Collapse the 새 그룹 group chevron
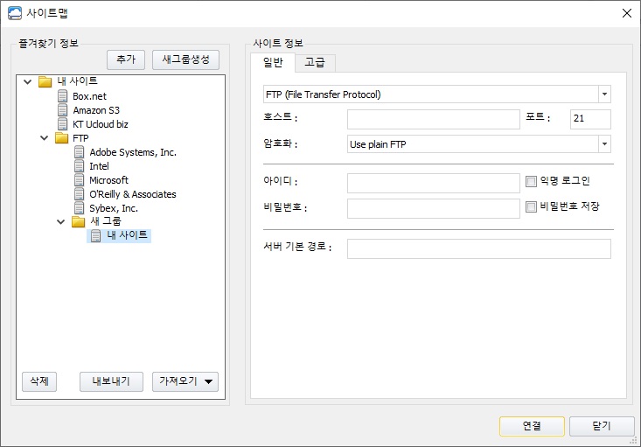 [60, 221]
